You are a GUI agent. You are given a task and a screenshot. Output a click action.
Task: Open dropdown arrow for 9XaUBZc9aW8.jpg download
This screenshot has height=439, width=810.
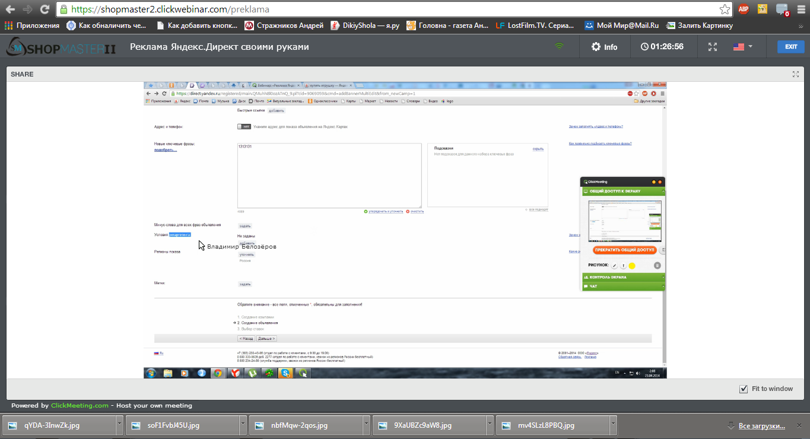tap(490, 425)
